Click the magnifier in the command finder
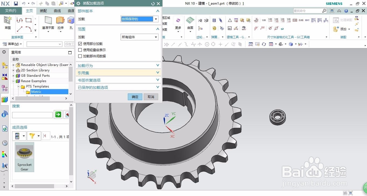 click(324, 11)
